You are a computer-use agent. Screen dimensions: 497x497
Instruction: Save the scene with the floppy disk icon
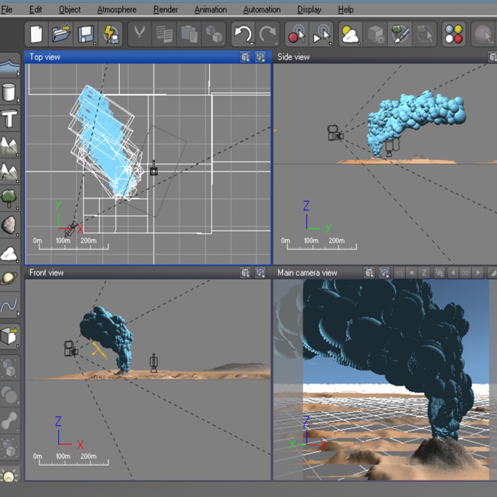click(86, 34)
